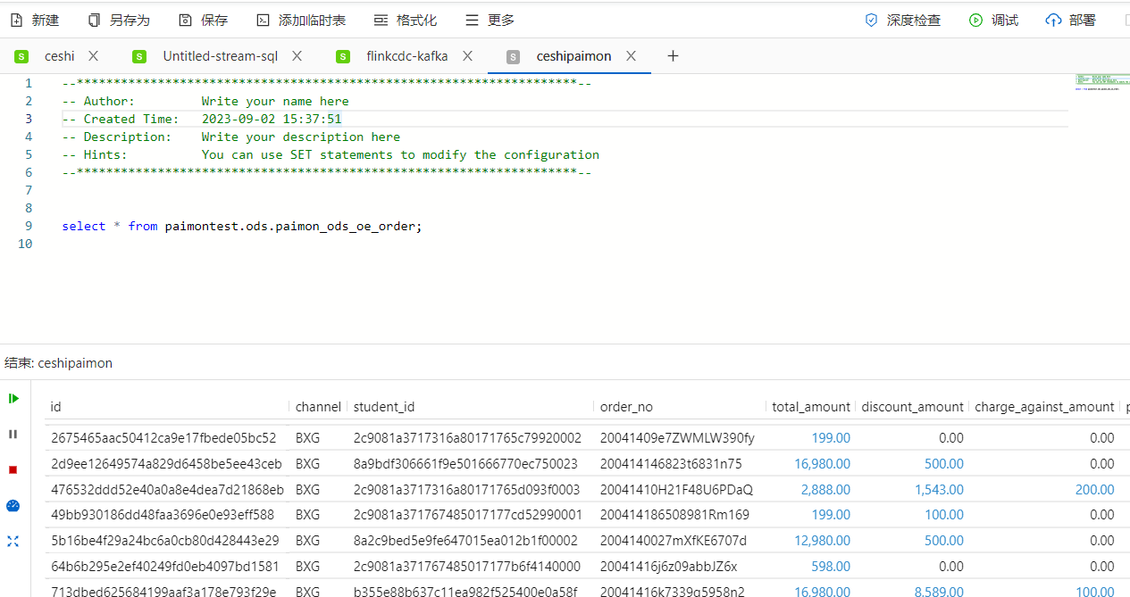Click the green run icon in results panel
Screen dimensions: 1130x597
point(13,398)
